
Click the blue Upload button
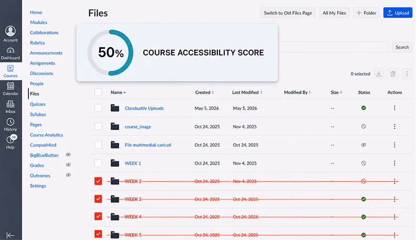click(x=398, y=13)
